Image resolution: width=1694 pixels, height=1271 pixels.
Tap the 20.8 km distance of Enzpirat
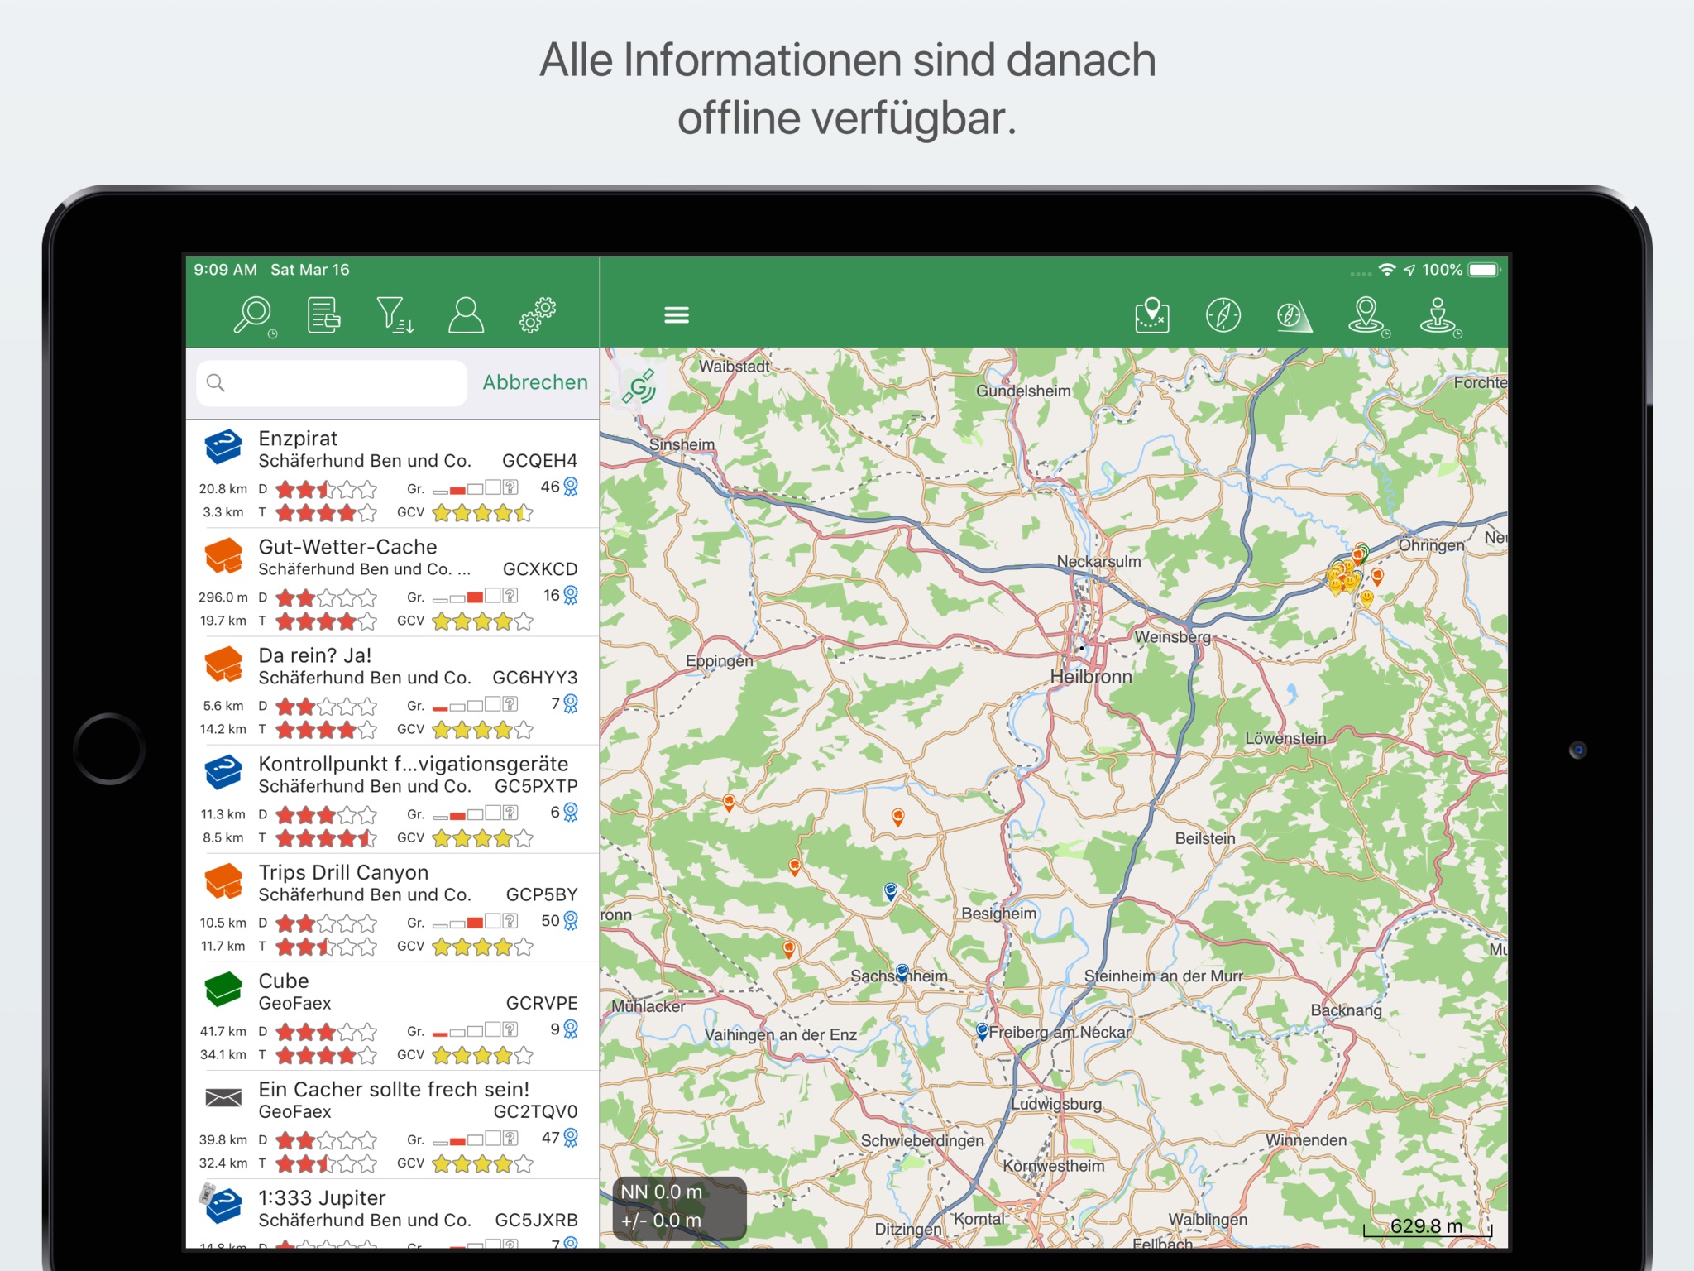pyautogui.click(x=223, y=489)
